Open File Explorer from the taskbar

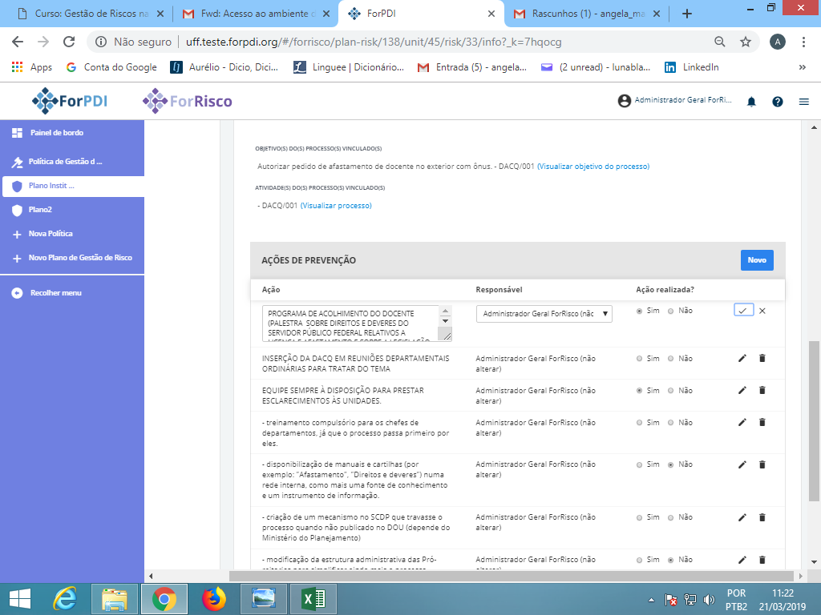(x=115, y=599)
